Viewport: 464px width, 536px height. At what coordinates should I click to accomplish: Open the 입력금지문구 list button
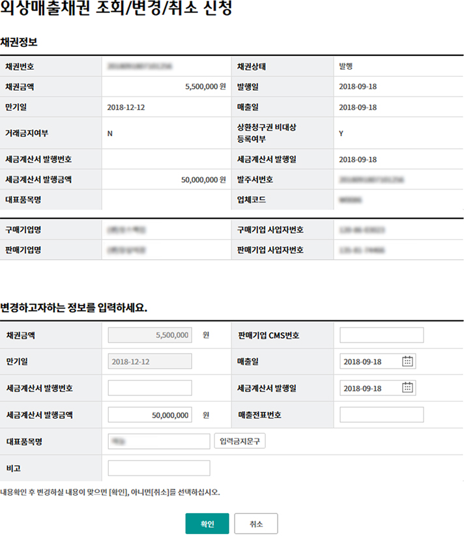point(240,442)
